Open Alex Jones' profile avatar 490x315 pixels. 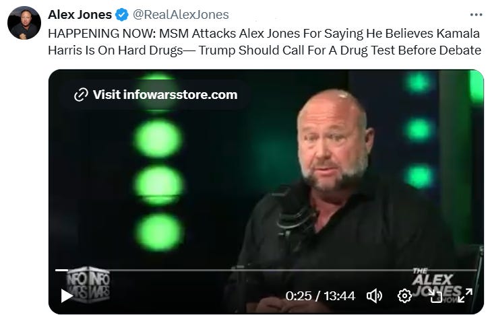click(x=24, y=23)
